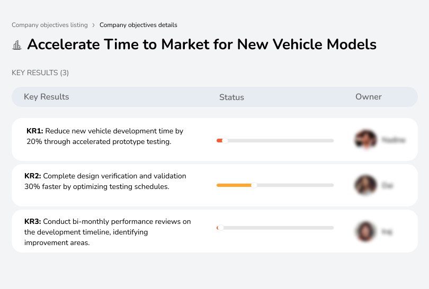Click the KEY RESULTS (3) heading

click(x=40, y=73)
